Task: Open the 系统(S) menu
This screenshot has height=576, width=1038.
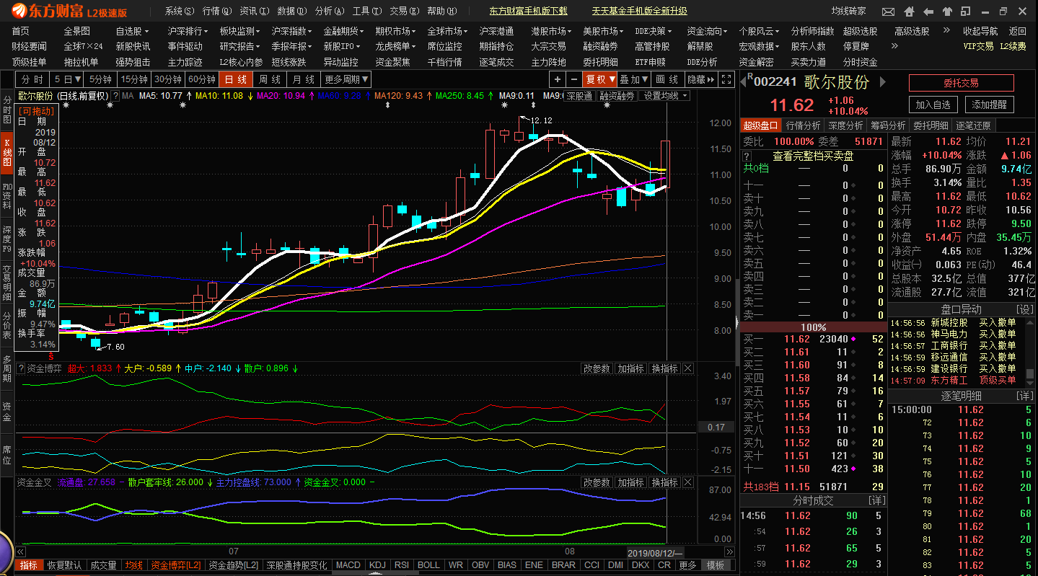Action: coord(180,12)
